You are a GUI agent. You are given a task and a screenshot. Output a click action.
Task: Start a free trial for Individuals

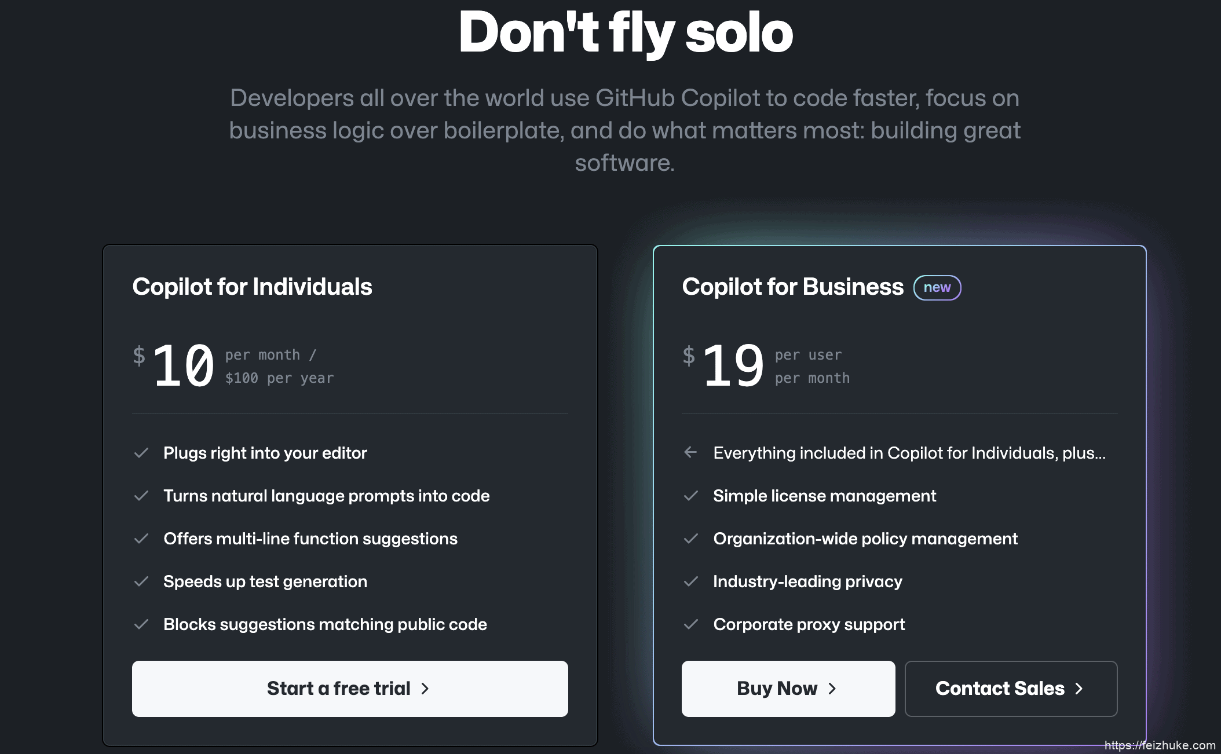pyautogui.click(x=350, y=689)
